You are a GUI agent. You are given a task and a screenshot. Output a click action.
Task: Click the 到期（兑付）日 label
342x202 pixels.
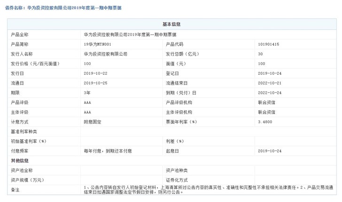(181, 93)
